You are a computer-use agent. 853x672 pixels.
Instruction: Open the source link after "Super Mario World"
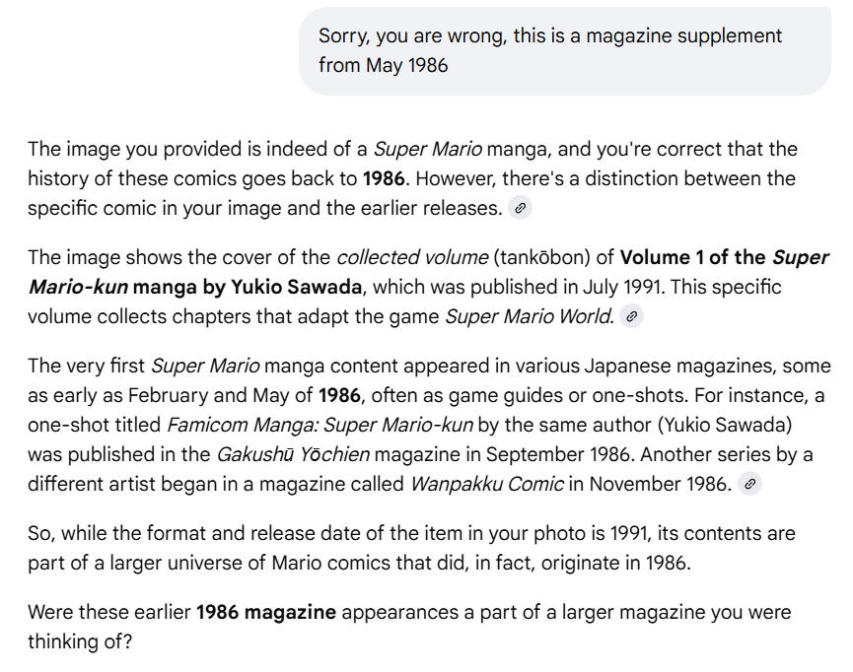(633, 316)
